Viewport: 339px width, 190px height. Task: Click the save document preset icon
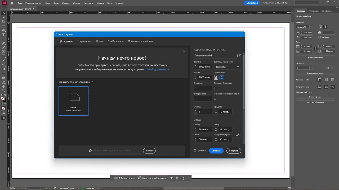point(239,55)
